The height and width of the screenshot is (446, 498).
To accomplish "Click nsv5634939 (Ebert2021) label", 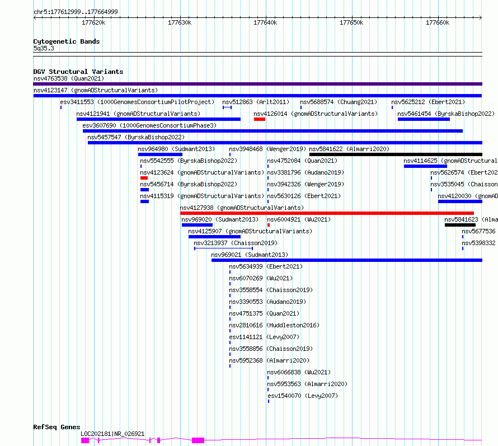I will (266, 266).
